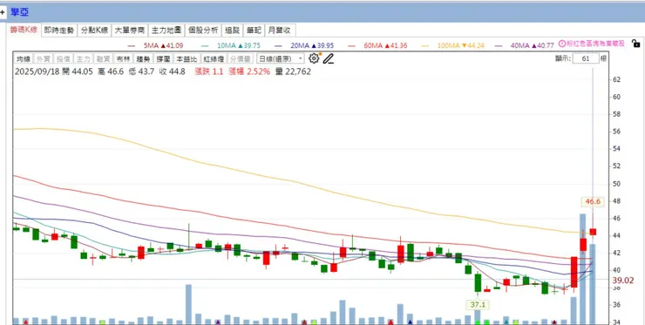Image resolution: width=645 pixels, height=325 pixels.
Task: Switch to the 籌碼K線 tab
Action: point(24,30)
